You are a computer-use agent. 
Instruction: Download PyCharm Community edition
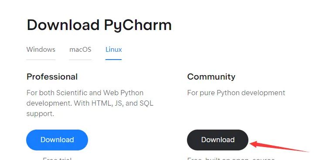pos(218,140)
